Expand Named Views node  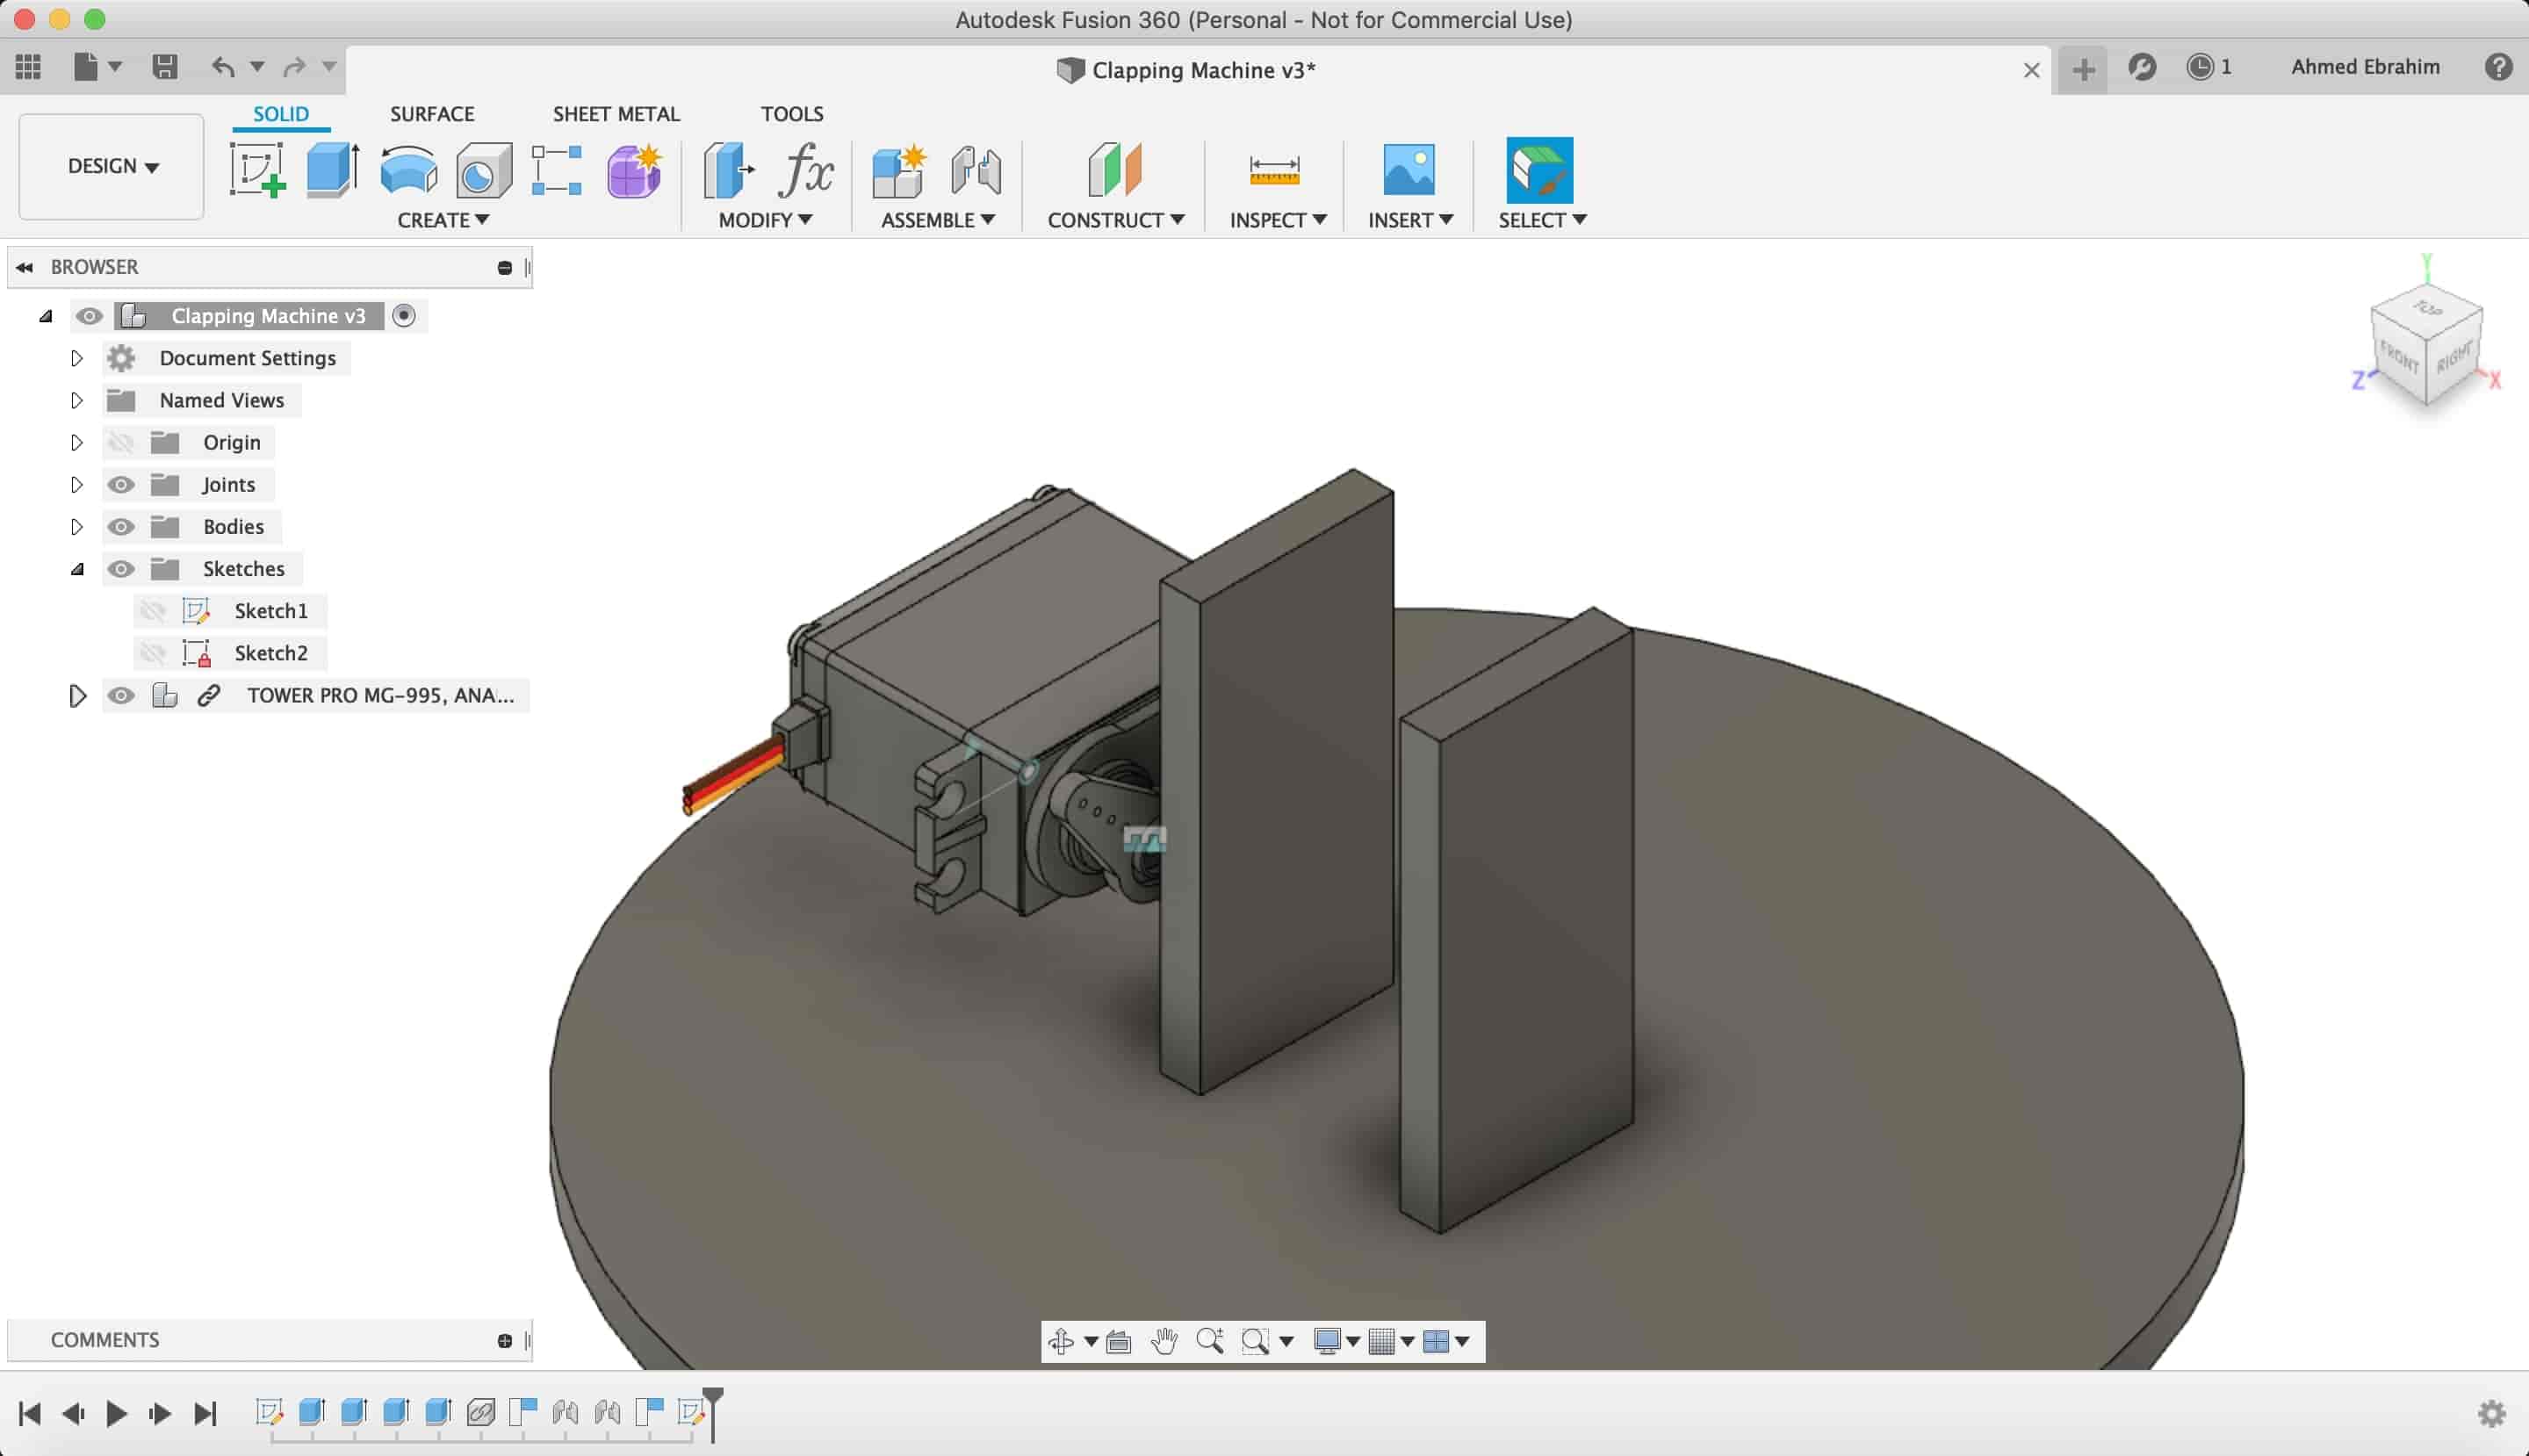pyautogui.click(x=77, y=400)
